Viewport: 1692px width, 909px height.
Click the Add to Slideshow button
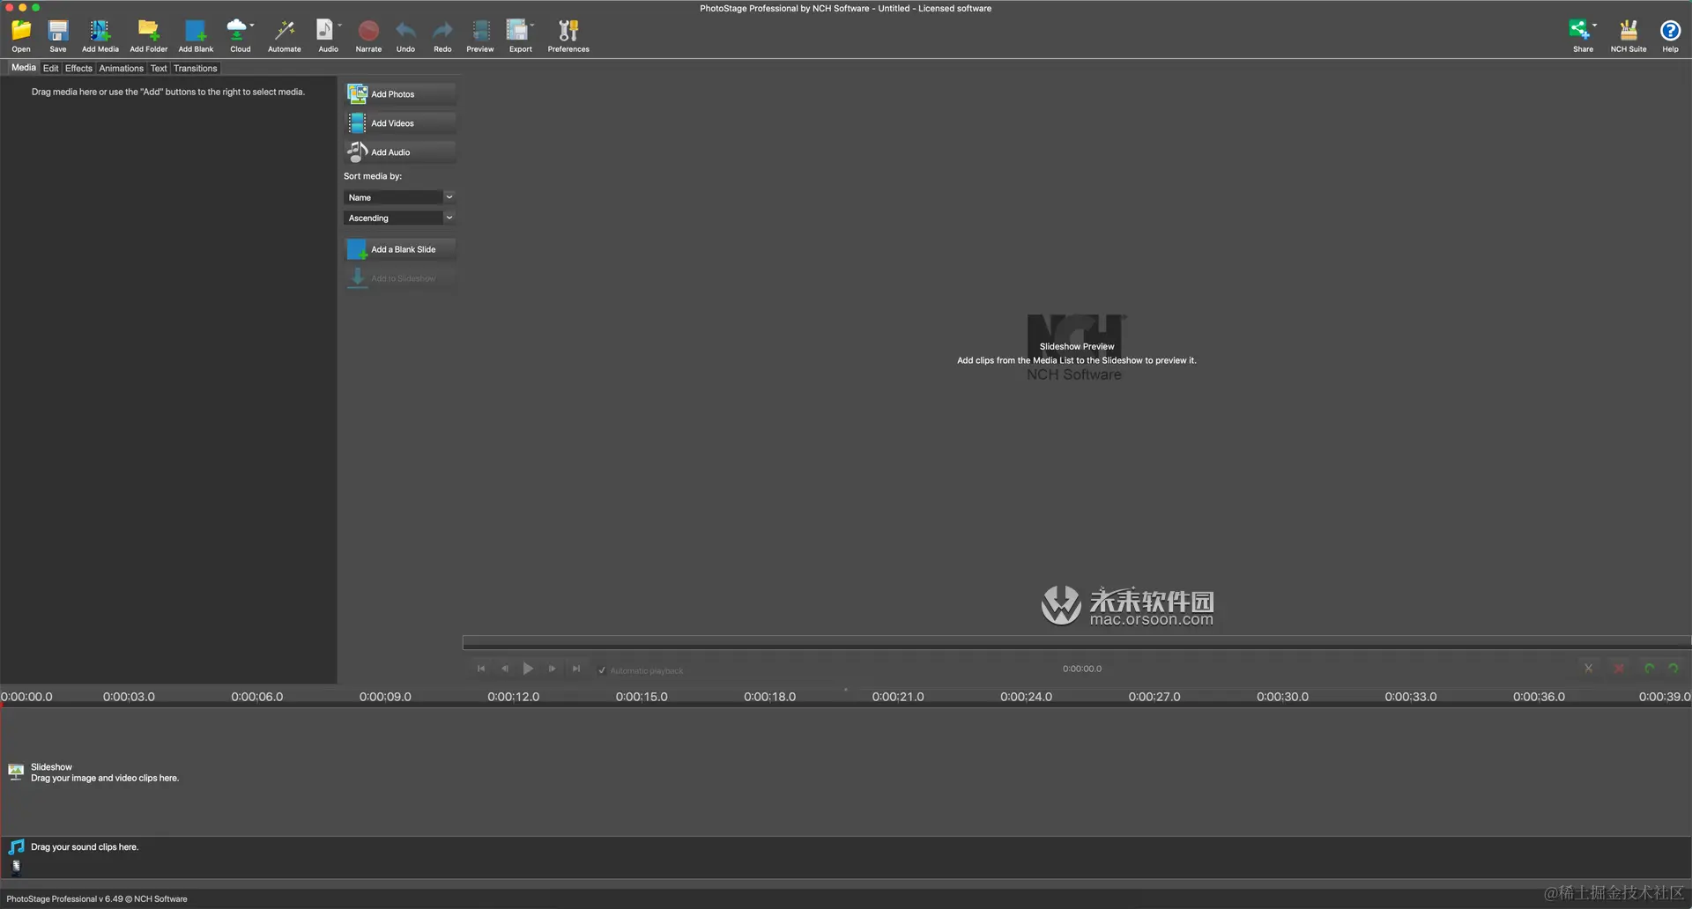400,278
